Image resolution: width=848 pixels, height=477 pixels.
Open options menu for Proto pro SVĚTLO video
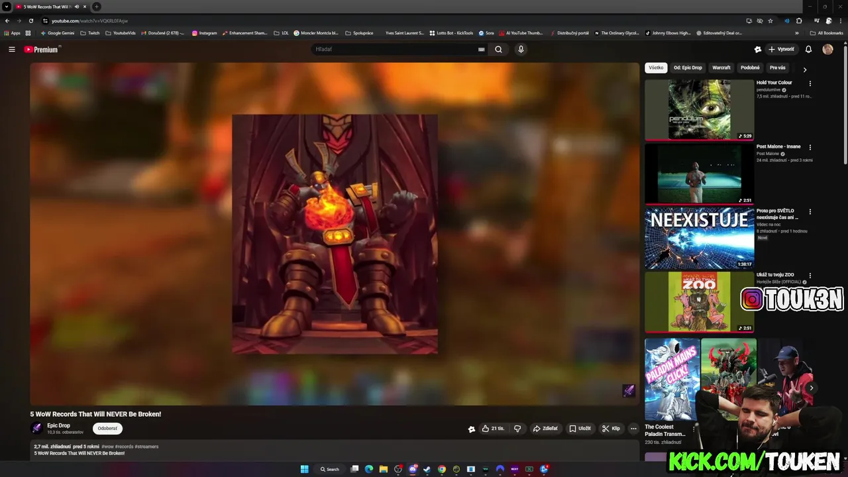click(810, 211)
